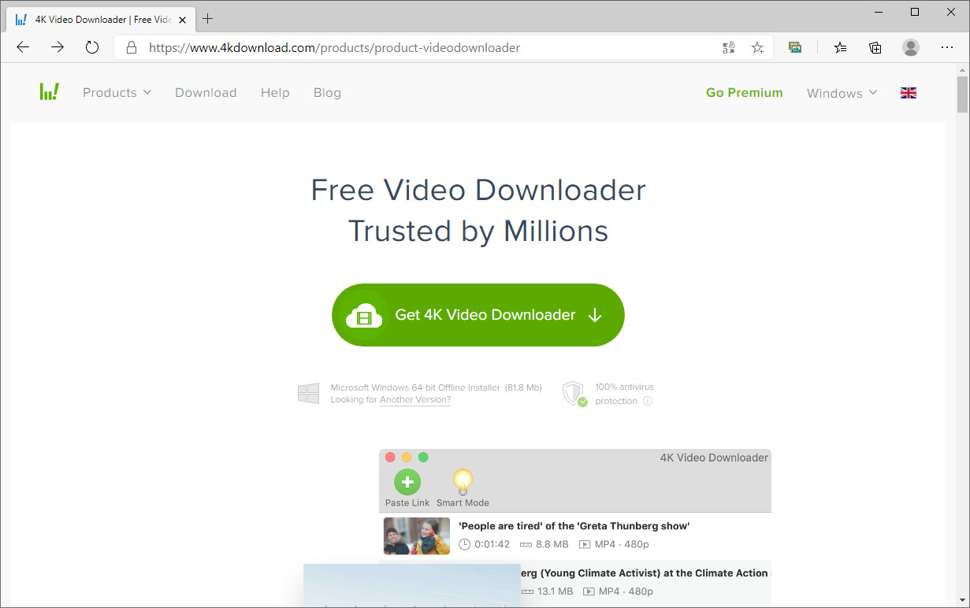This screenshot has width=970, height=608.
Task: Click the Another Version? link
Action: 415,400
